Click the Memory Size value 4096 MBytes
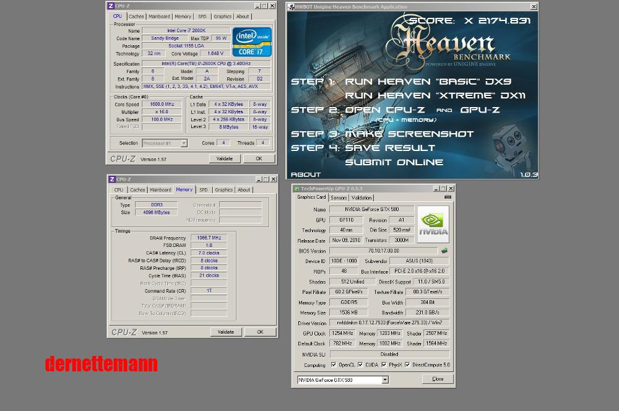The image size is (619, 411). pos(157,212)
